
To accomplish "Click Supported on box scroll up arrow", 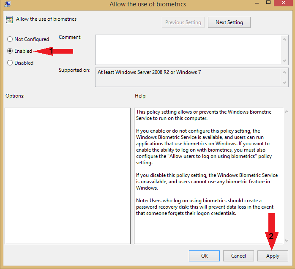I will coord(284,72).
